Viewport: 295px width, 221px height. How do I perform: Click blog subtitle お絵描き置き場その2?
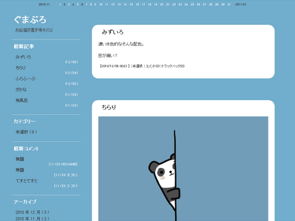click(34, 30)
